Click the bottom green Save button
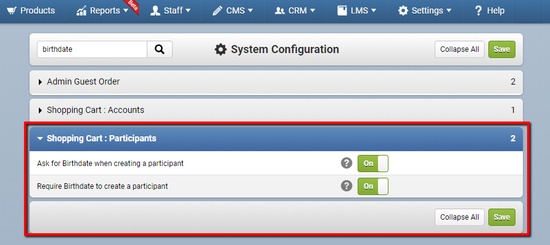 coord(501,217)
